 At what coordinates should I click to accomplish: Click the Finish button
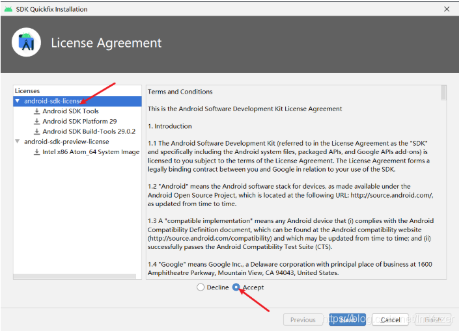click(x=433, y=319)
